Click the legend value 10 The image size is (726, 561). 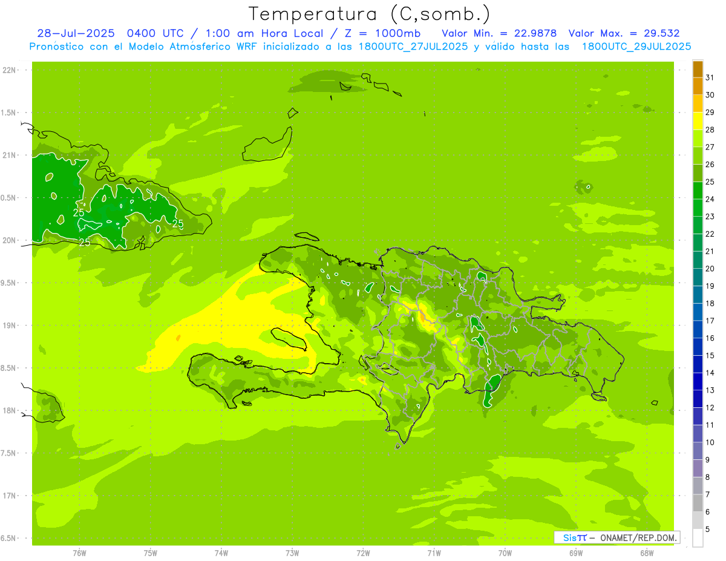pos(710,442)
